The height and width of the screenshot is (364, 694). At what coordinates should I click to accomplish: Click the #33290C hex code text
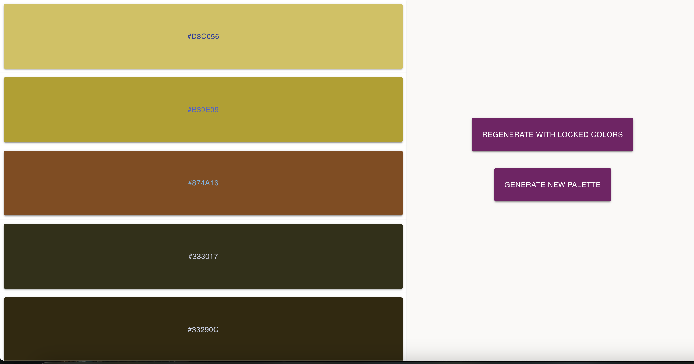click(203, 329)
